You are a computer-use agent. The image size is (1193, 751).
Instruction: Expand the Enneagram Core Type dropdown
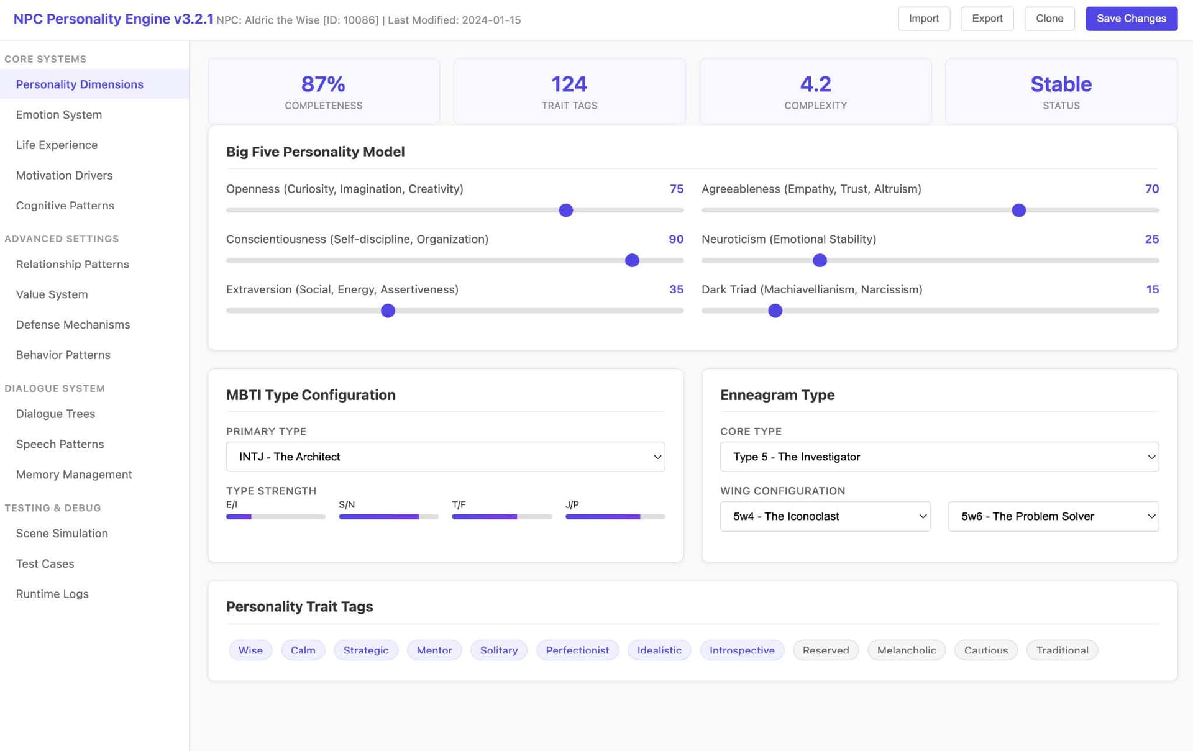[939, 457]
